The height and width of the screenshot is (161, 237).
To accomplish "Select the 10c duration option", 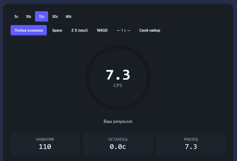I will [29, 16].
